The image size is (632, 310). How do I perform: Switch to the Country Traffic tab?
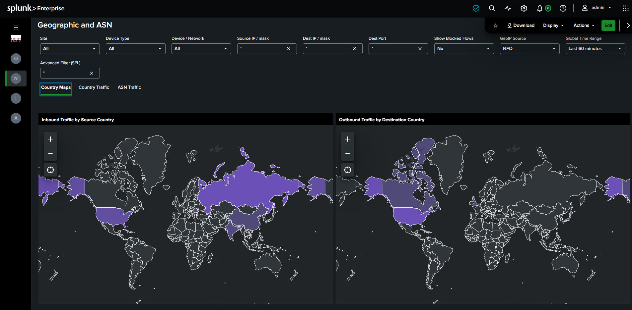94,87
